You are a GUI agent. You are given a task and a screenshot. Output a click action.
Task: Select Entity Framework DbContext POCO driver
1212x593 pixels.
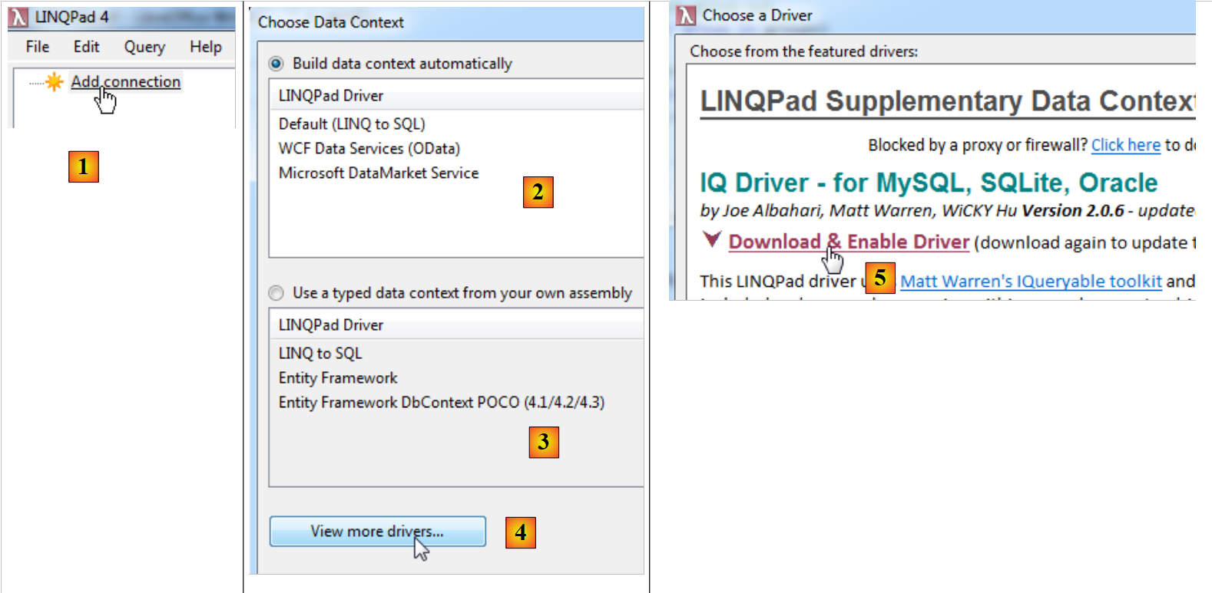pos(441,402)
